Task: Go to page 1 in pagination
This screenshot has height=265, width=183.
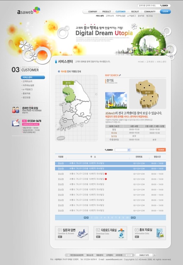Action: coord(92,217)
